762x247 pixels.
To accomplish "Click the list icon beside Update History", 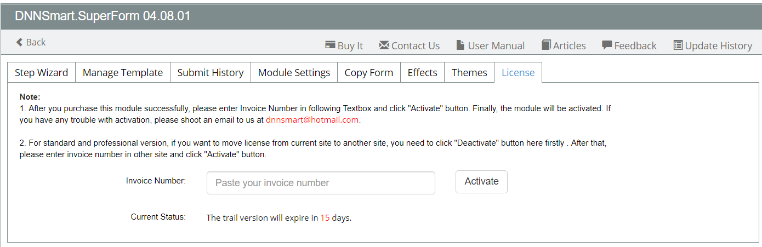I will click(678, 45).
